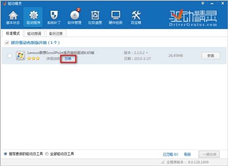Click the 日期：2013-2-27 text

click(138, 59)
